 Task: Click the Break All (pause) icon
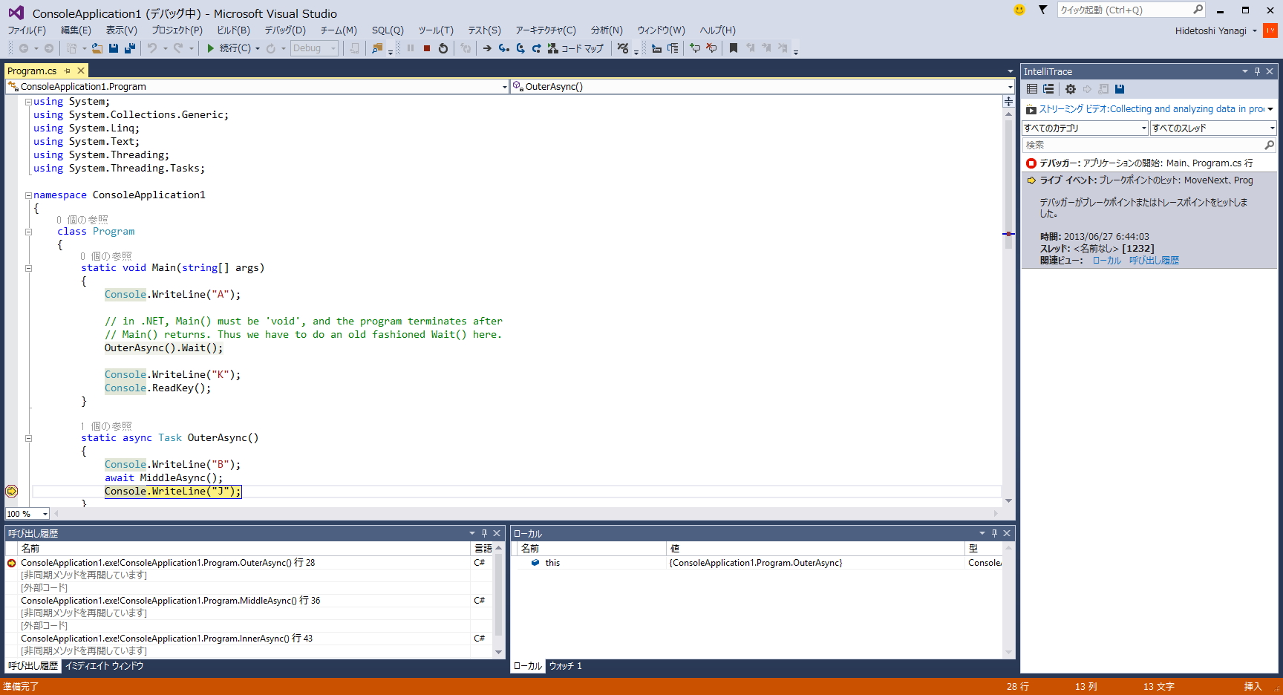click(411, 48)
